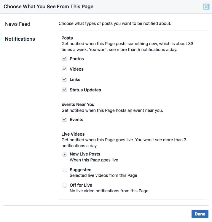
Task: Toggle the Events checkbox
Action: [65, 120]
